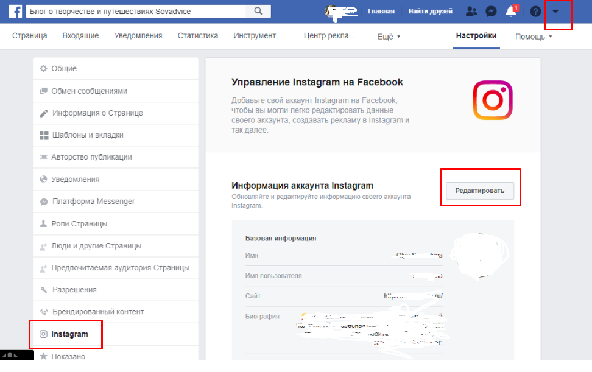Select Авторство публикации in sidebar
Viewport: 592px width, 372px height.
click(116, 157)
